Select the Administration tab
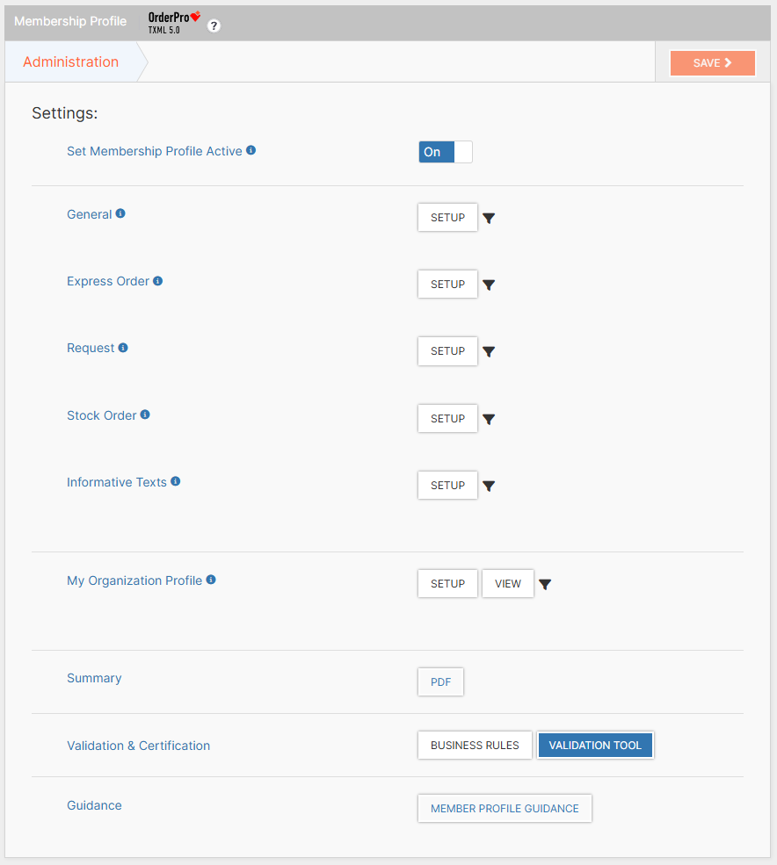777x865 pixels. tap(70, 61)
